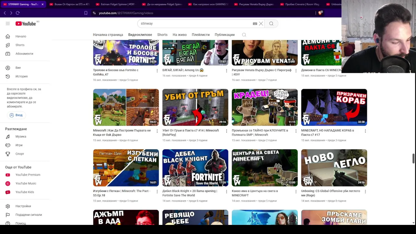Screen dimensions: 416x234
Task: Open the Shorts icon in sidebar
Action: 8,45
